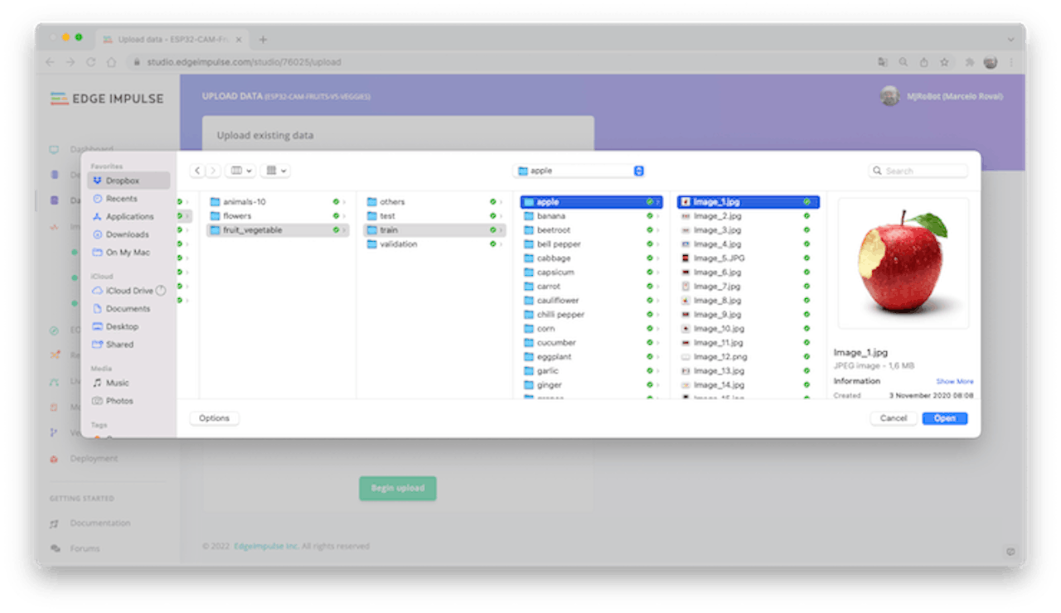Click Show More in Information
1061x613 pixels.
click(955, 382)
